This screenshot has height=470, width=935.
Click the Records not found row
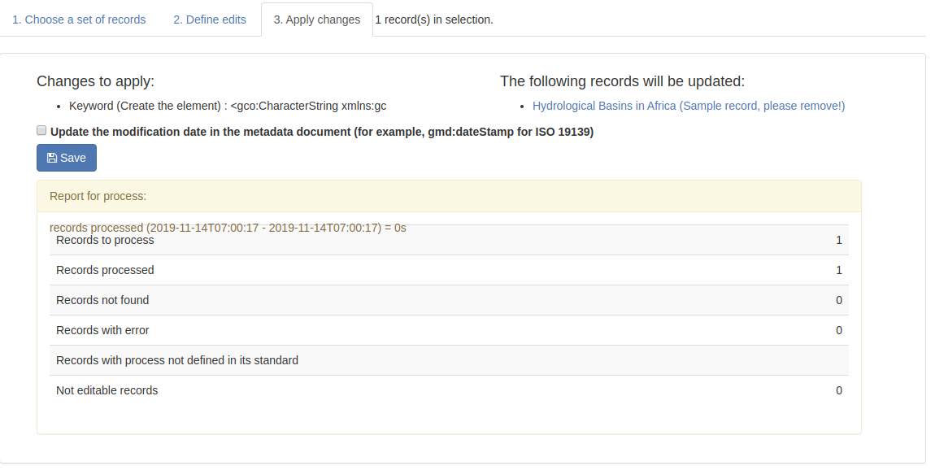click(x=449, y=300)
